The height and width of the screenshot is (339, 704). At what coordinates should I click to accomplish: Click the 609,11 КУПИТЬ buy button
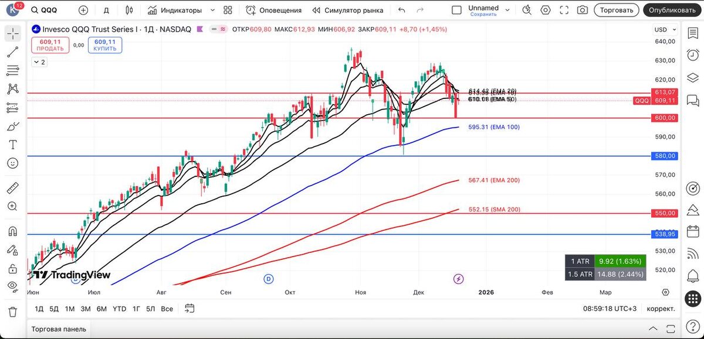pyautogui.click(x=105, y=45)
